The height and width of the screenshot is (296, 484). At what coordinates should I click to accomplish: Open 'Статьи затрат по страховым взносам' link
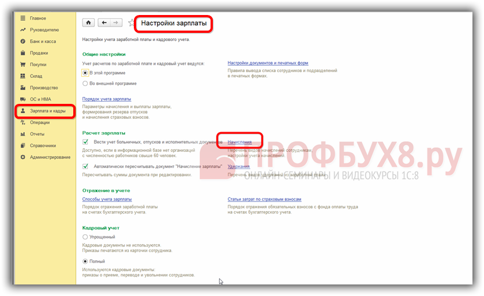click(x=264, y=199)
